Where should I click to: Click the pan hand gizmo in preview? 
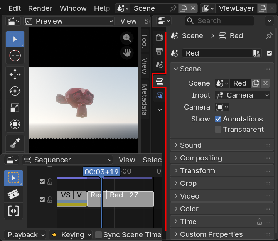click(126, 52)
